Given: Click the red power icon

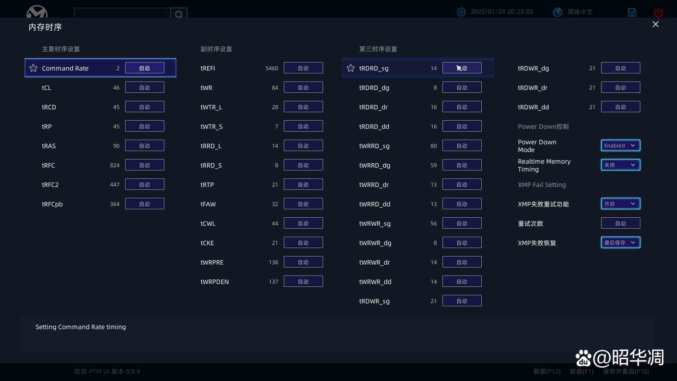Looking at the screenshot, I should click(x=658, y=12).
